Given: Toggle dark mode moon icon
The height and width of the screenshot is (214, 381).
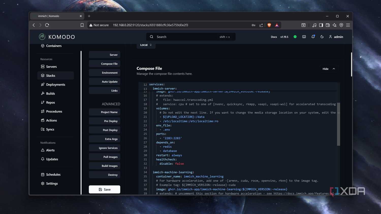Looking at the screenshot, I should [x=322, y=37].
